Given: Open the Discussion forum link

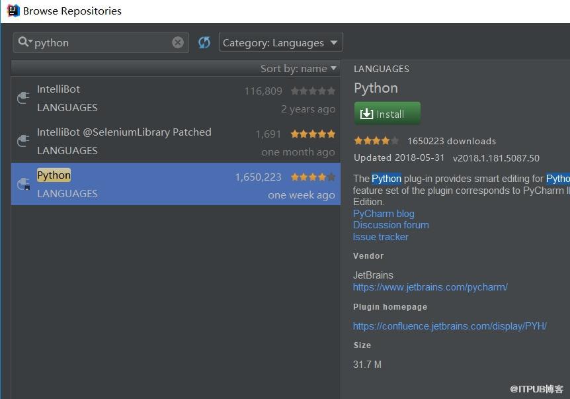Looking at the screenshot, I should click(391, 225).
